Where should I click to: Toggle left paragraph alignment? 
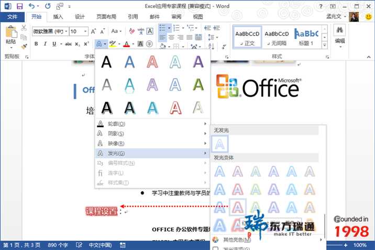(x=162, y=37)
